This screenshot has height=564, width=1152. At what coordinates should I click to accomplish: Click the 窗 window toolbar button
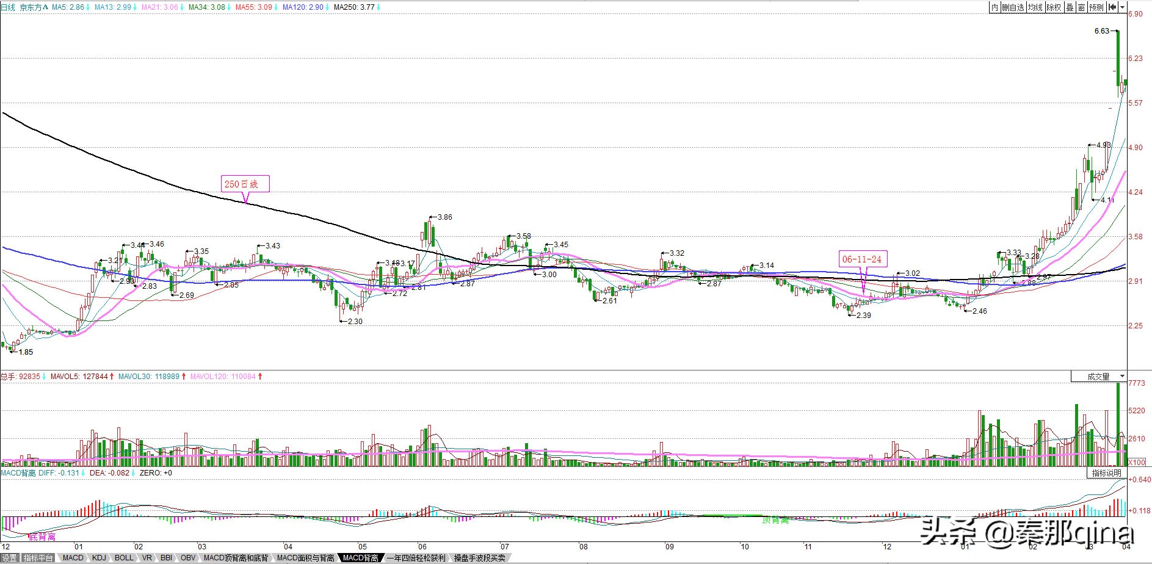1081,7
